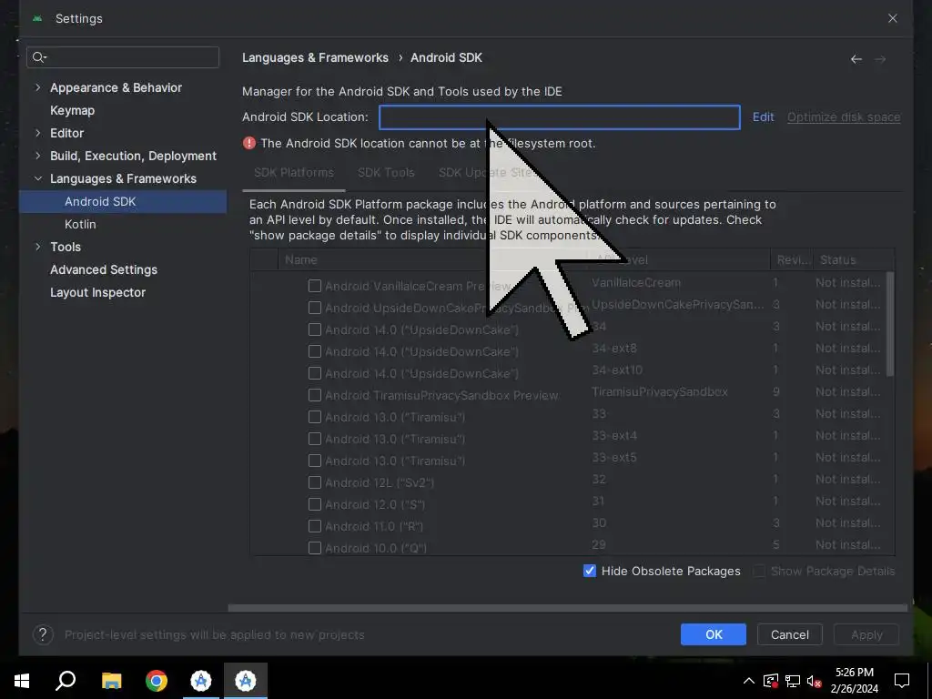Switch to the first Android Studio taskbar icon

tap(201, 681)
